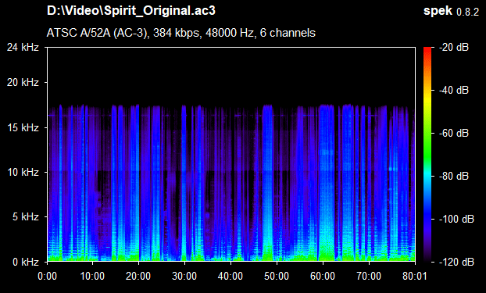Click the 10:00 time axis marker

(92, 276)
